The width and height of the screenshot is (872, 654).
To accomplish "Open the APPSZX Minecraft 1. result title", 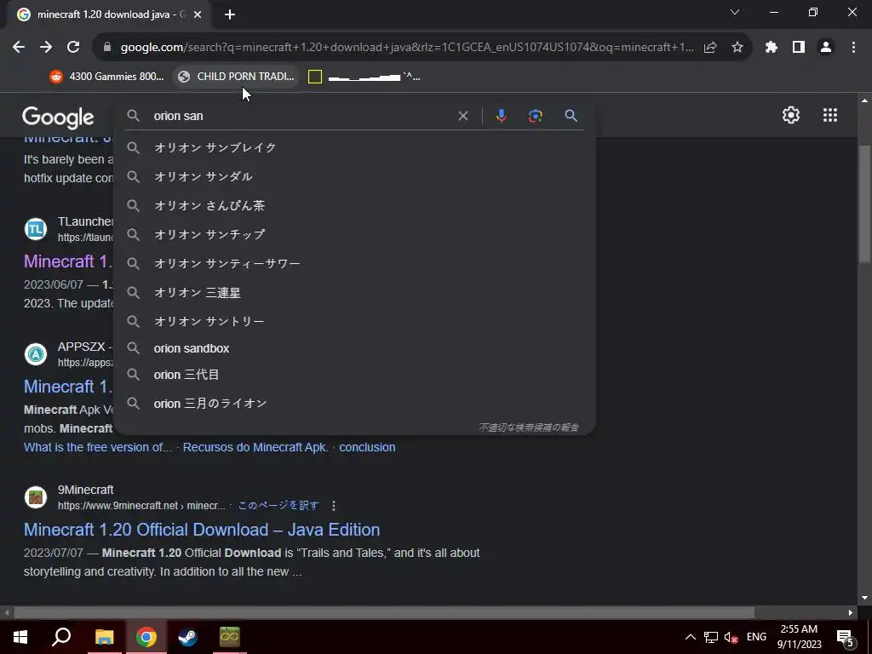I will coord(68,387).
